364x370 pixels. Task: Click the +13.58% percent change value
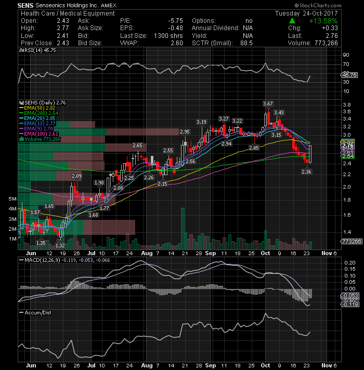323,21
